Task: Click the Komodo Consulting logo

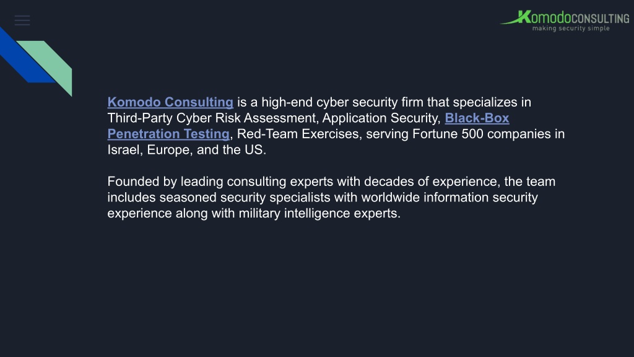Action: [565, 20]
